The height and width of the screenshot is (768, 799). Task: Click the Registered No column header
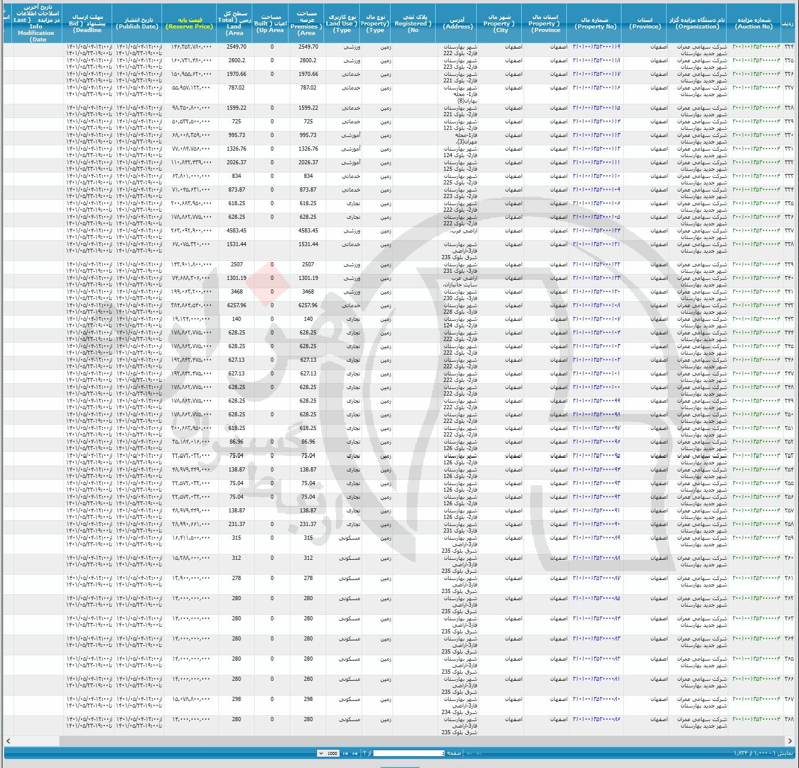tap(414, 23)
